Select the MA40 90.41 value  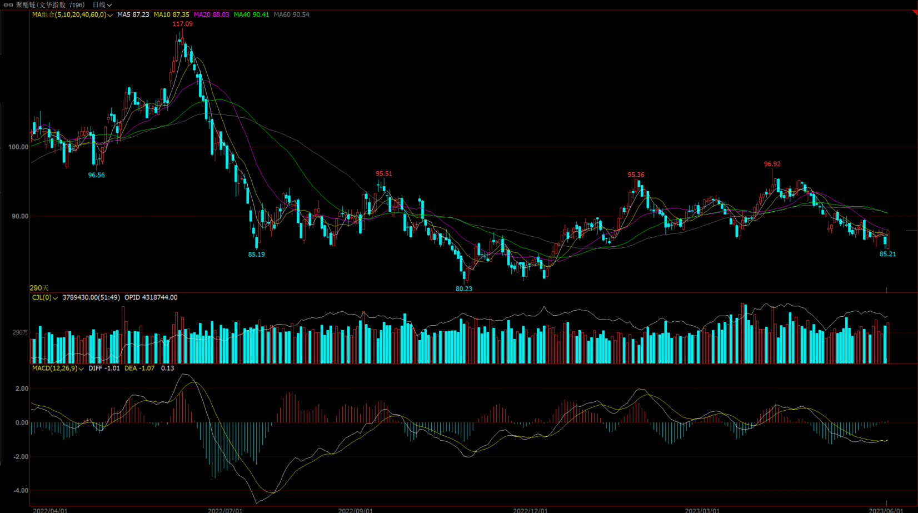point(251,15)
